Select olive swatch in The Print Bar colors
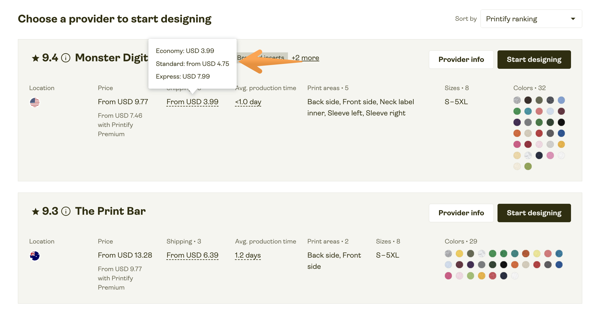 470,254
